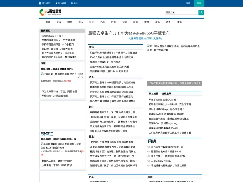Open the 财经 navigation item
243x182 pixels.
pyautogui.click(x=70, y=22)
